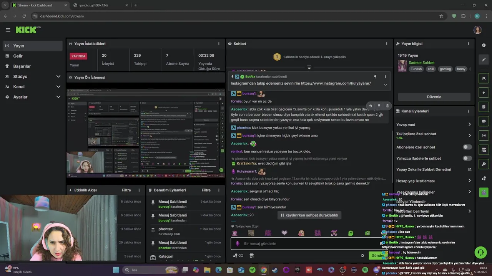Image resolution: width=492 pixels, height=276 pixels.
Task: Click the lightning bolt icon in right toolbar
Action: click(484, 93)
